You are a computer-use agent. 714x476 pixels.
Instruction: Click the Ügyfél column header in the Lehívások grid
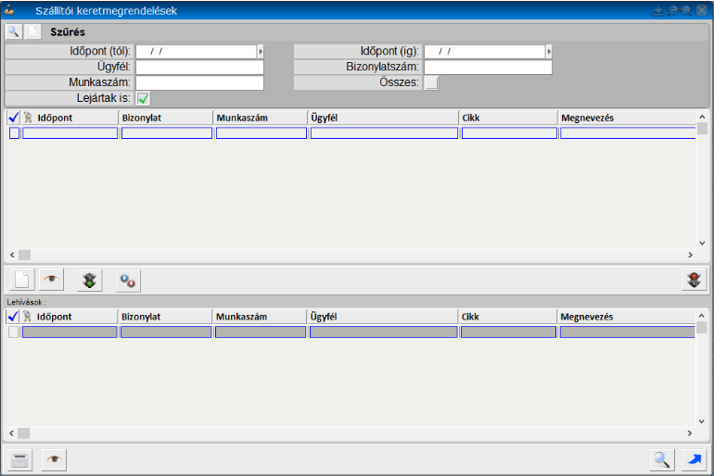coord(382,317)
